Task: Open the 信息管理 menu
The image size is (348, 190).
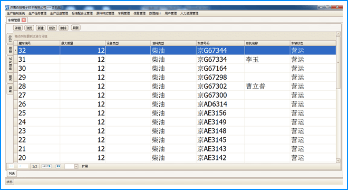Action: click(139, 13)
